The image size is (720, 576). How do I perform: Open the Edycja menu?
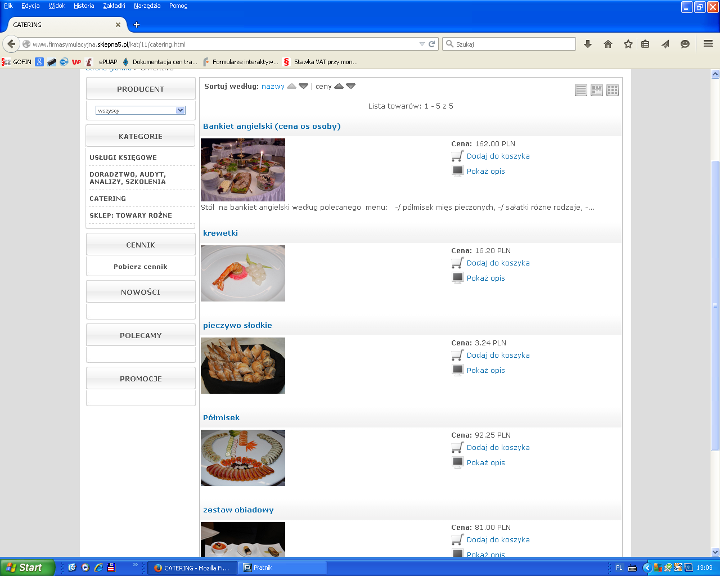[30, 6]
